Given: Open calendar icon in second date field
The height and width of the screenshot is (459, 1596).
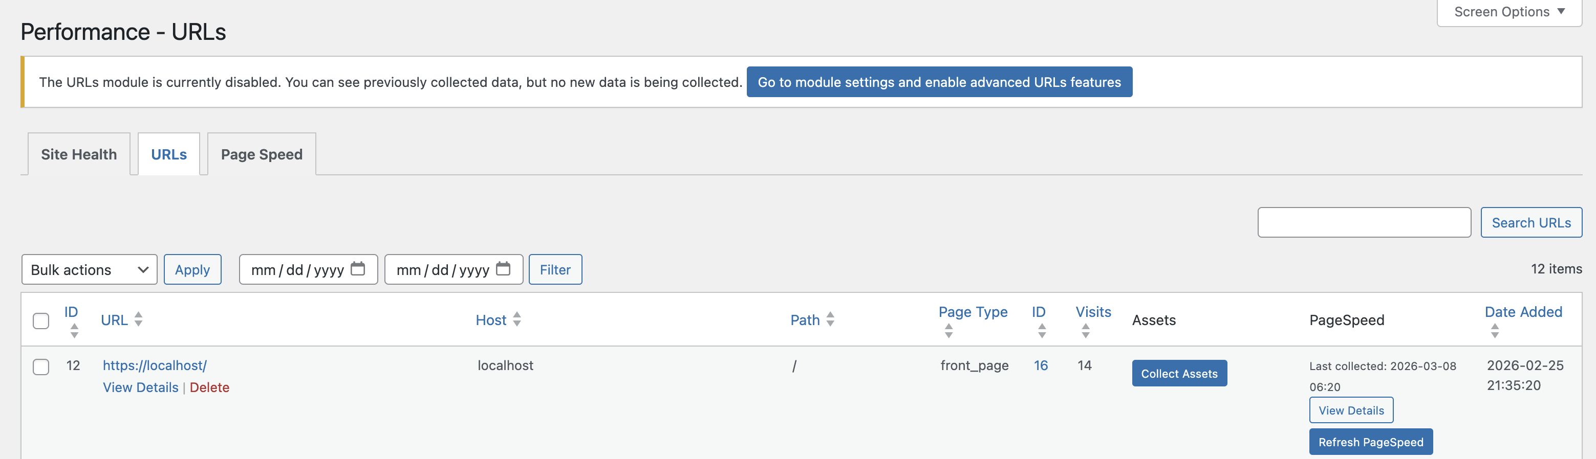Looking at the screenshot, I should [503, 269].
